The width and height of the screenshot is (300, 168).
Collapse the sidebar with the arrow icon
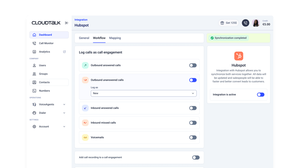click(66, 23)
